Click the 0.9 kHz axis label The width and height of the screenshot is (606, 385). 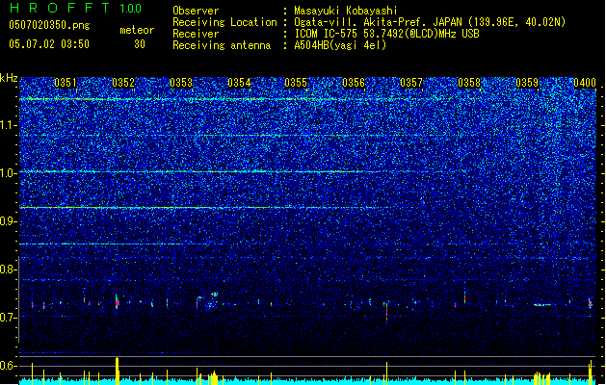coord(9,221)
